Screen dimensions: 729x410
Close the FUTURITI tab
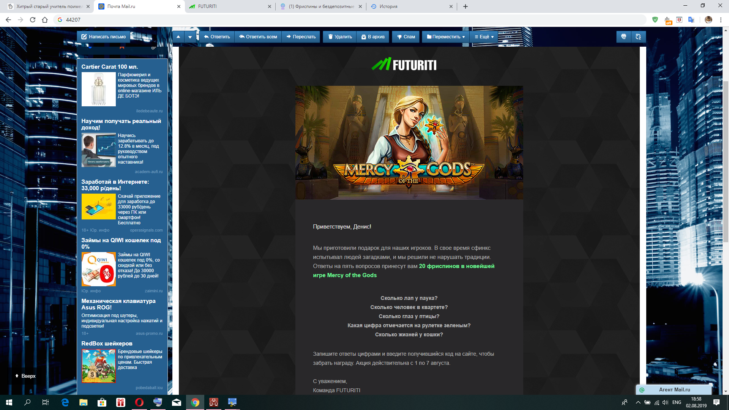click(270, 6)
